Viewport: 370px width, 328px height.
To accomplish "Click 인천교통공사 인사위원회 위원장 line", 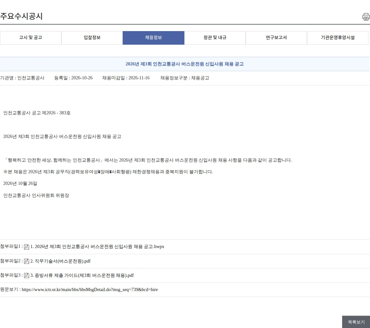I will tap(36, 196).
